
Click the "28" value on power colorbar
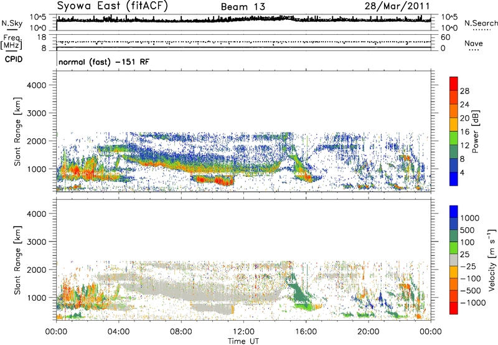[464, 91]
